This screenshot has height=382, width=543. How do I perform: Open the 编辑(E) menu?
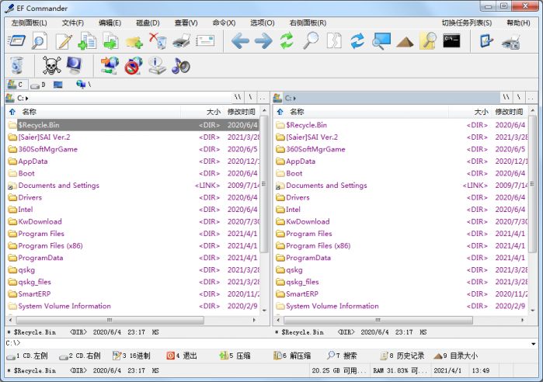(x=110, y=23)
